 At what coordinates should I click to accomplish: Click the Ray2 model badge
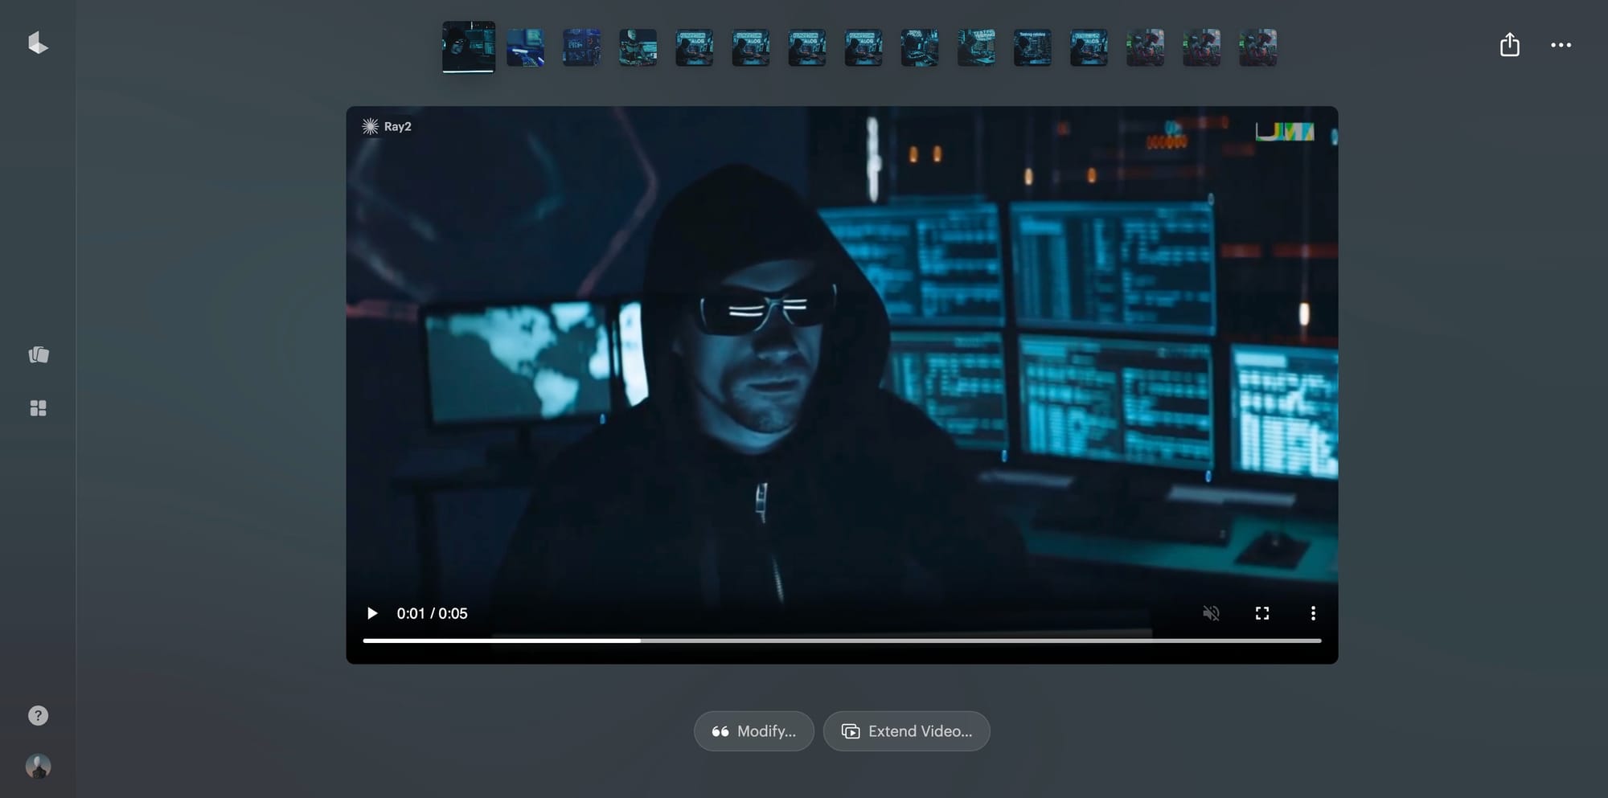(387, 126)
